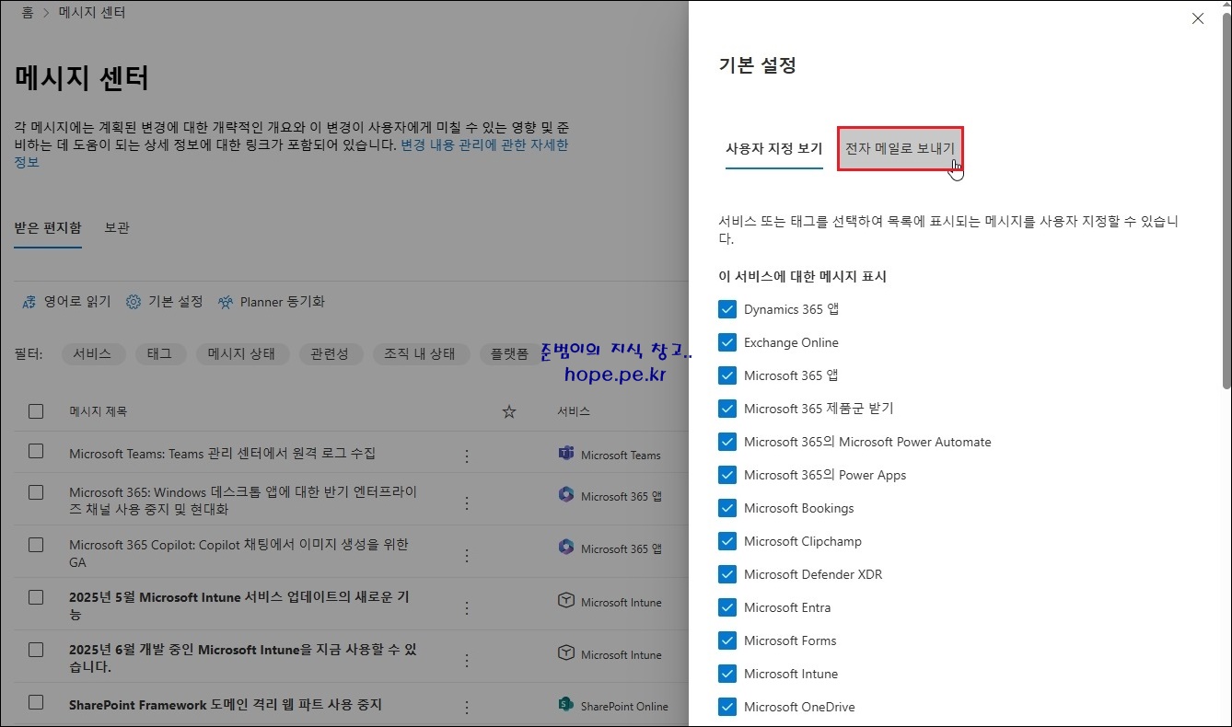Click the Microsoft 365 앱 icon in the 반기 엔터프라이즈 채널 row
This screenshot has height=727, width=1232.
[566, 495]
